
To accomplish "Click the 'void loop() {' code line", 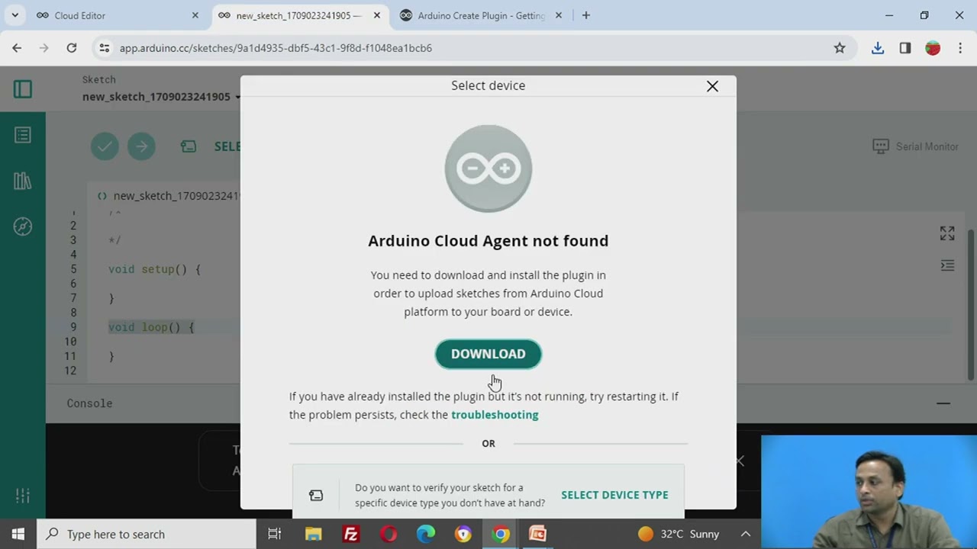I will point(152,327).
